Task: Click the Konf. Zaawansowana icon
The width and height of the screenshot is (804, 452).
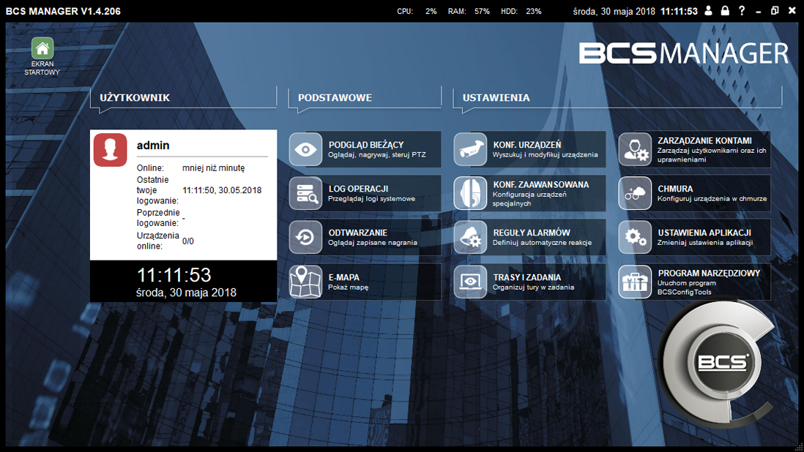Action: point(470,194)
